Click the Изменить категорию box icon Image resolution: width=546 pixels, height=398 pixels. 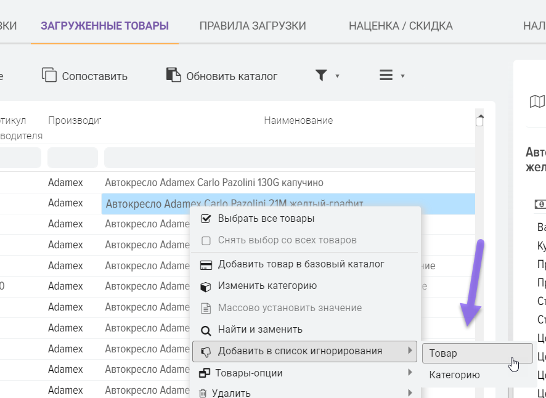pos(206,286)
